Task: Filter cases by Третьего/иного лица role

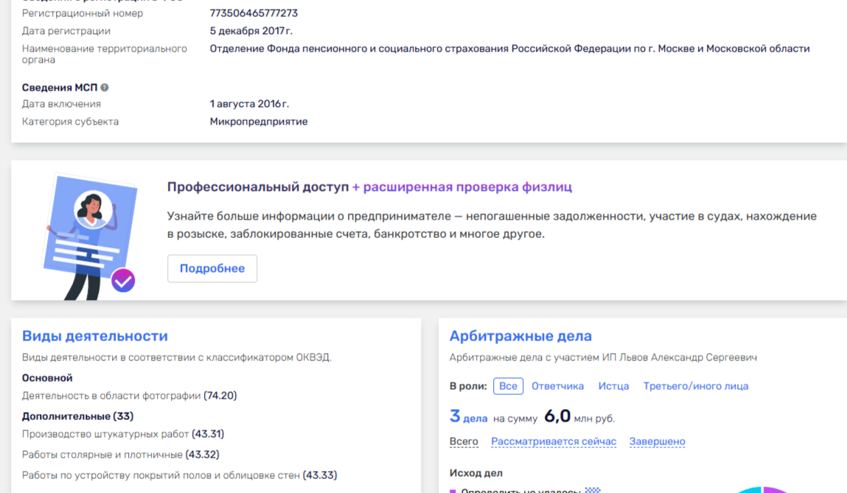Action: (x=696, y=386)
